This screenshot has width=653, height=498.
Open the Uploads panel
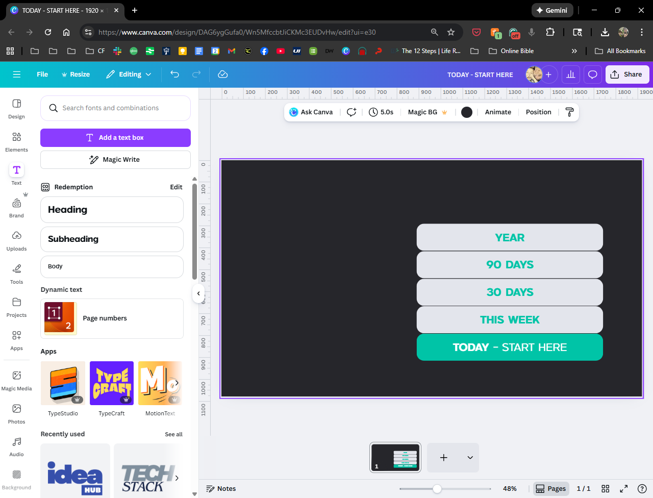pyautogui.click(x=16, y=241)
